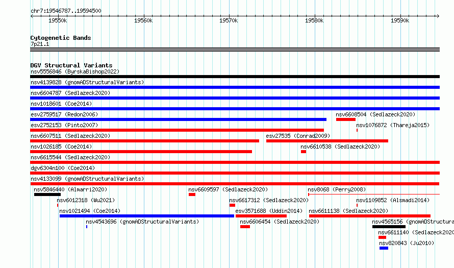Click the 19580k ruler mark

[314, 20]
